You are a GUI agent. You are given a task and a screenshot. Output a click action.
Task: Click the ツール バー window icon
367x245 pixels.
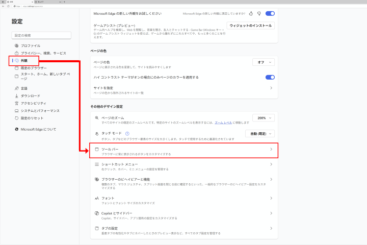(97, 149)
